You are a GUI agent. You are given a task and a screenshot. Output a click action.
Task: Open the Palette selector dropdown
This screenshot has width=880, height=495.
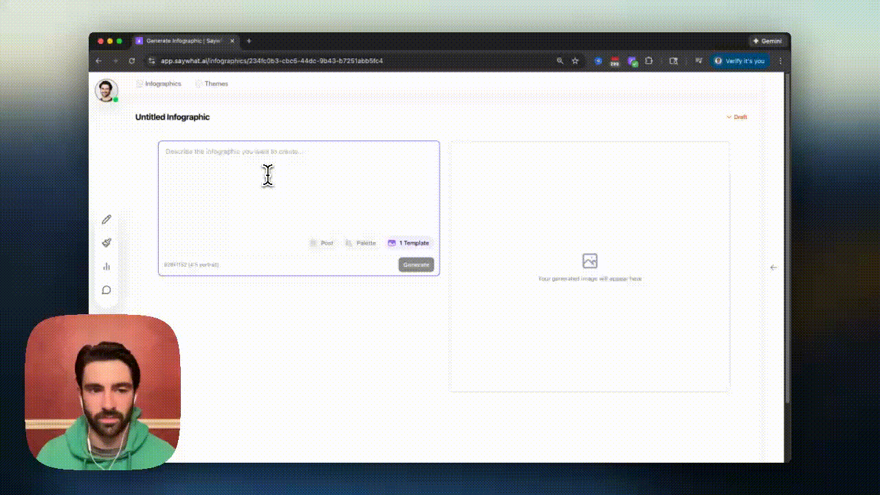tap(360, 243)
